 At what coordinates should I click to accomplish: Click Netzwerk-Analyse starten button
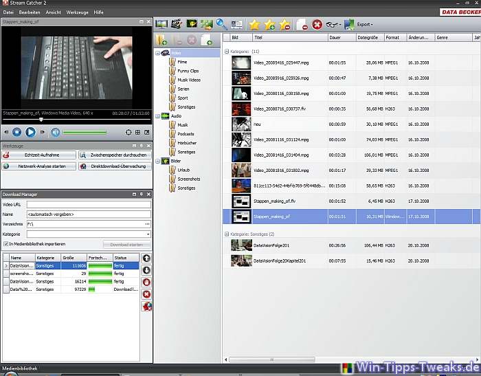pyautogui.click(x=38, y=166)
